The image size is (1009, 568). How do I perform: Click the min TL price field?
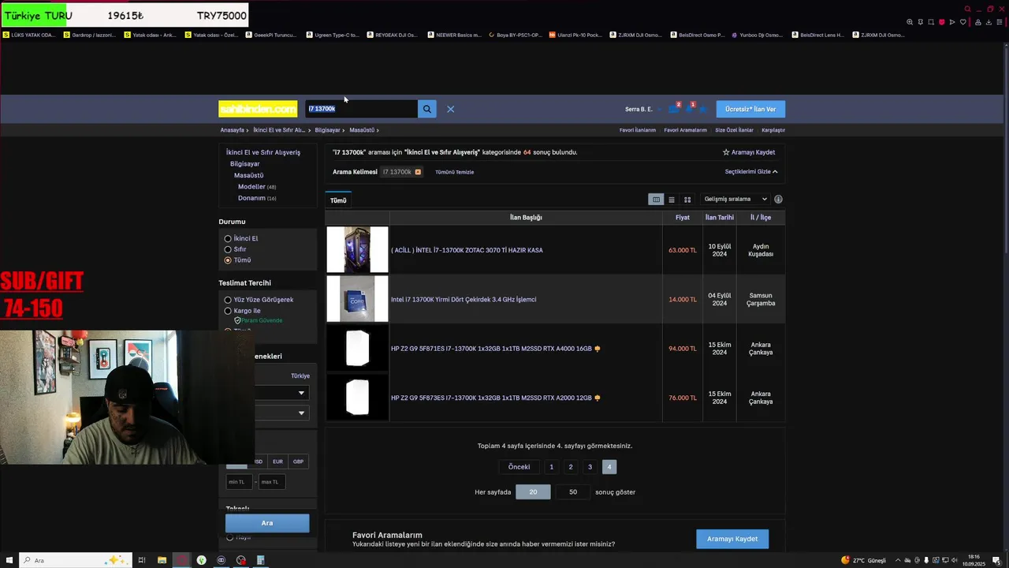(x=239, y=481)
